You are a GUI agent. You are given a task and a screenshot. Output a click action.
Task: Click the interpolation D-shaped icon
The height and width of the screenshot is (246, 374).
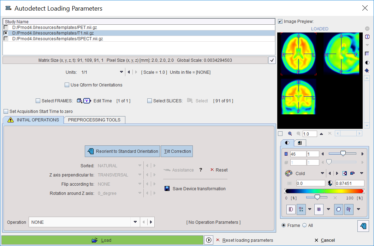[x=291, y=210]
